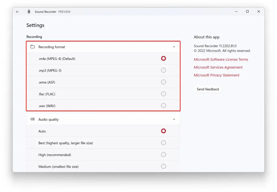Select .wma (ASF) recording format
The image size is (277, 192).
pos(163,82)
